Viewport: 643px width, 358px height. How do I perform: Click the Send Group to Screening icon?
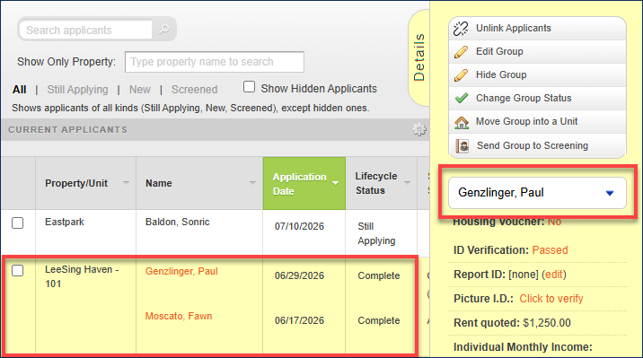click(x=462, y=146)
